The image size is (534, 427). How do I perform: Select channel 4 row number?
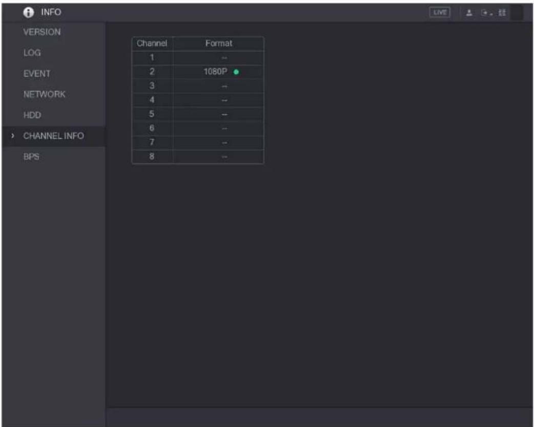tap(152, 100)
